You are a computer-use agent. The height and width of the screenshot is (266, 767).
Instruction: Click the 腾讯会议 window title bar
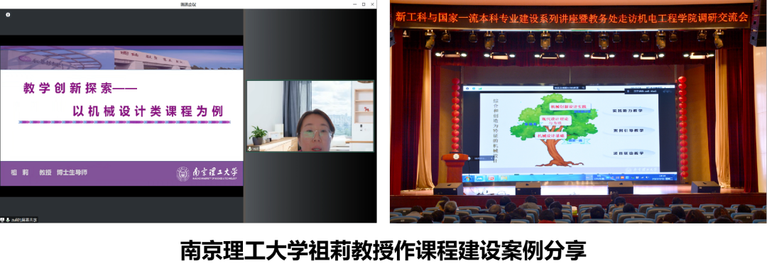pyautogui.click(x=188, y=4)
